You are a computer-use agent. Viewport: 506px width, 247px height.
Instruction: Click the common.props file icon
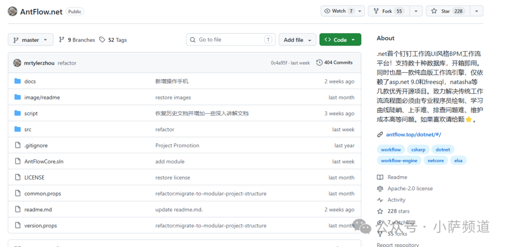[x=18, y=194]
